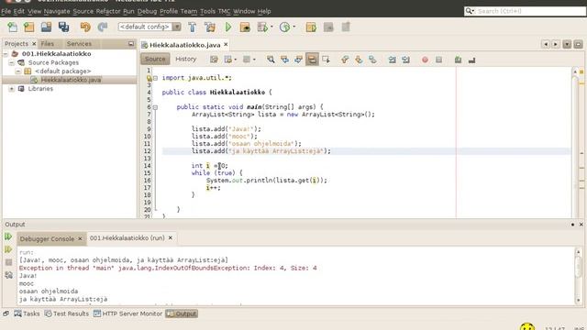Open the Debug menu

147,11
